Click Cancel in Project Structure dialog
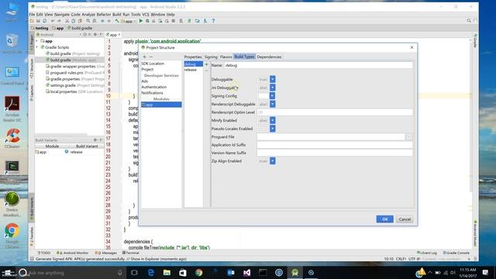 405,219
